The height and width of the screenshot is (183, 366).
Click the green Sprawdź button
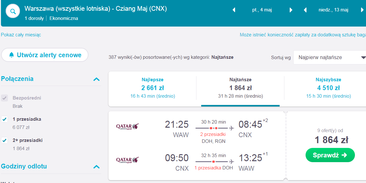coord(330,155)
